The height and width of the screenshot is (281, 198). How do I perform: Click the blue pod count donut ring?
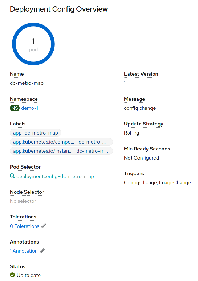click(x=33, y=44)
